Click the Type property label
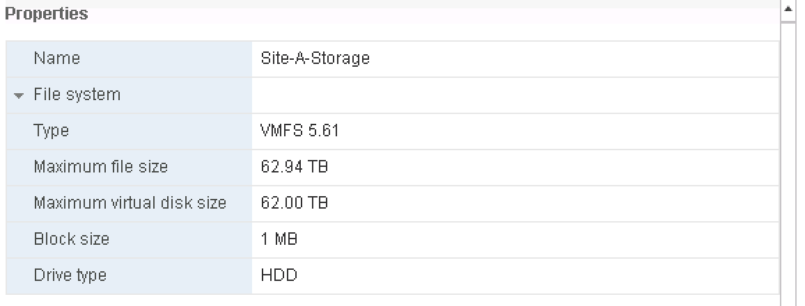This screenshot has width=805, height=306. point(52,131)
